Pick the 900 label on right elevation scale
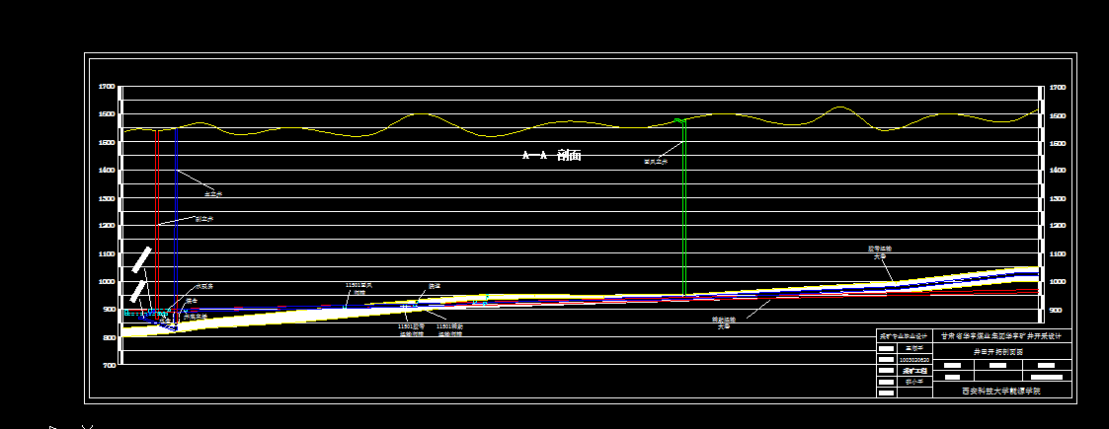 1056,311
